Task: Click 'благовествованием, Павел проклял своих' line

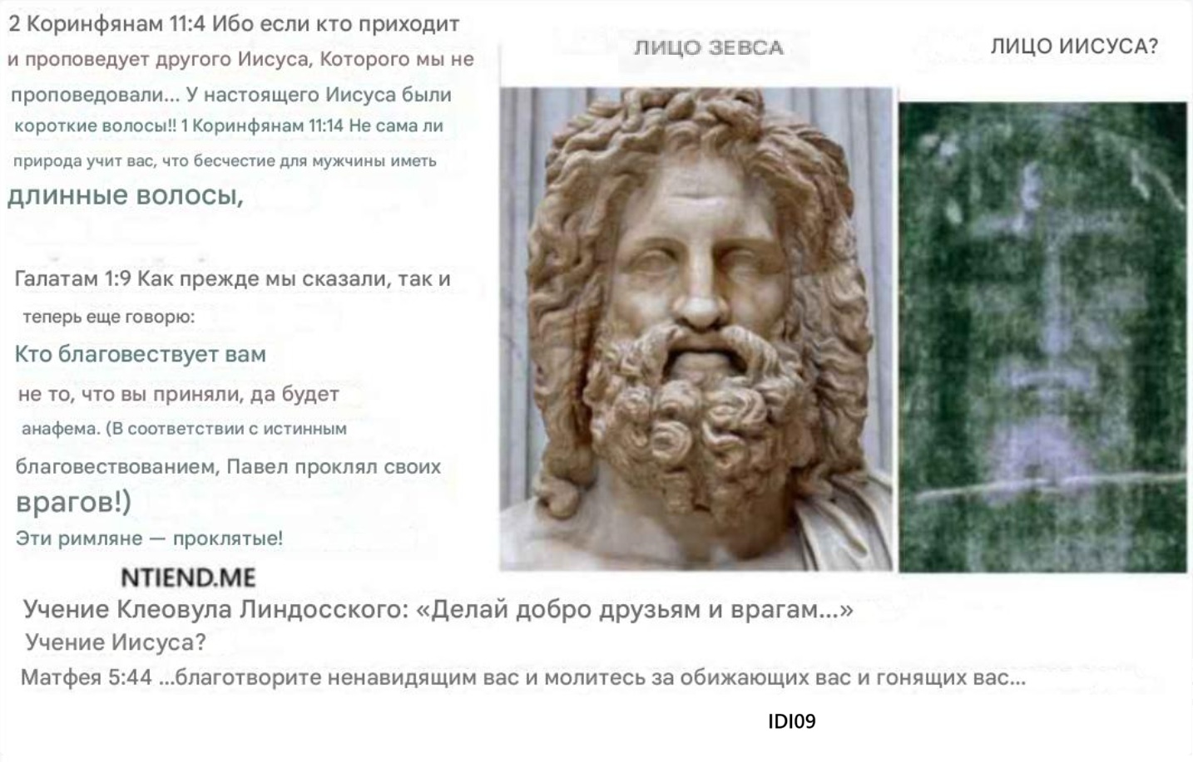Action: point(229,466)
